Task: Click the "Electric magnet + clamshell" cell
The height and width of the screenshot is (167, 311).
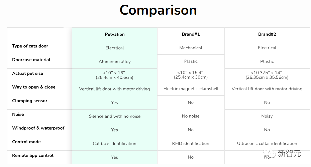Action: pos(191,89)
